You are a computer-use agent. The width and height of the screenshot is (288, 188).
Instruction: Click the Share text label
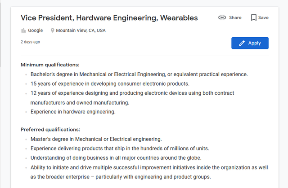(x=235, y=17)
